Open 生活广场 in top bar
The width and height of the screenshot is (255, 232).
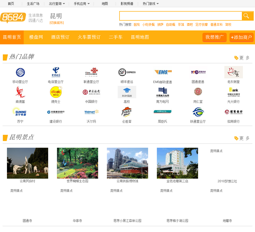[33, 4]
